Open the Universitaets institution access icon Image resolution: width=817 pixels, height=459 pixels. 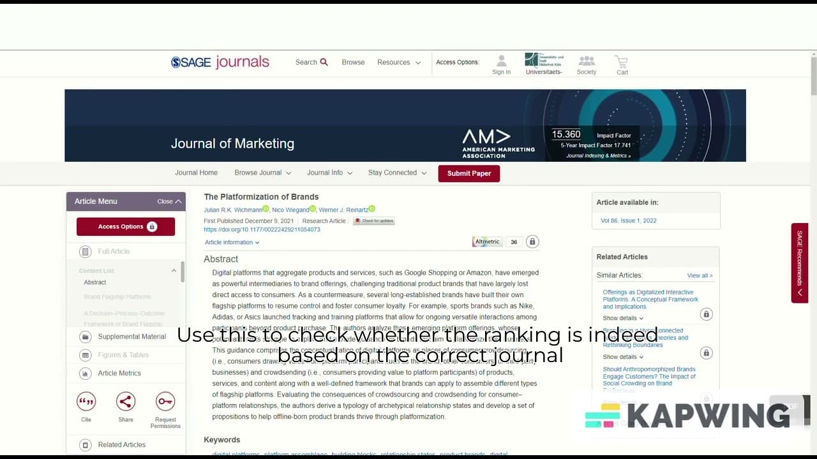(x=544, y=60)
